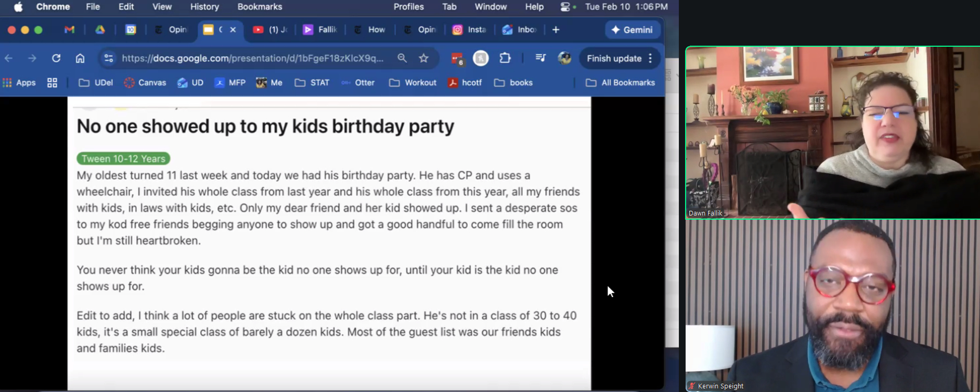Click the Finish update button
The width and height of the screenshot is (980, 392).
tap(614, 58)
